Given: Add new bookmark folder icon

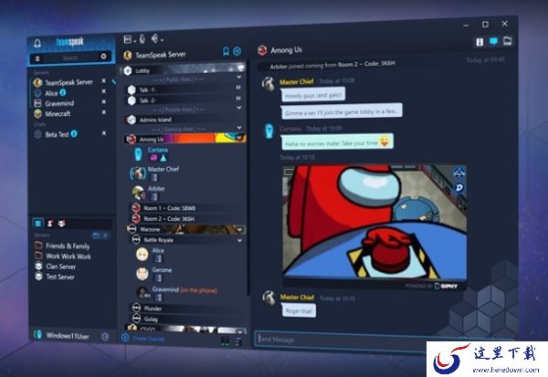Looking at the screenshot, I should pyautogui.click(x=96, y=236).
